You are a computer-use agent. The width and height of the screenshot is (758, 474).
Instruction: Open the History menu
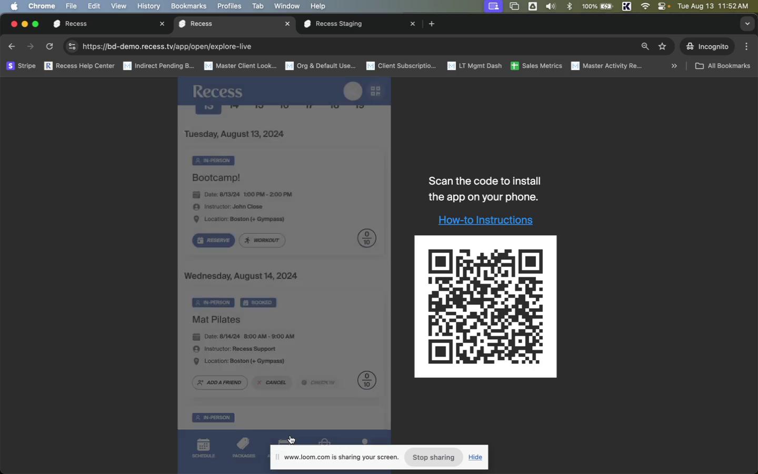coord(148,6)
